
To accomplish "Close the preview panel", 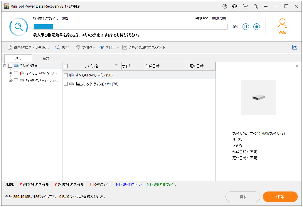I will point(297,66).
